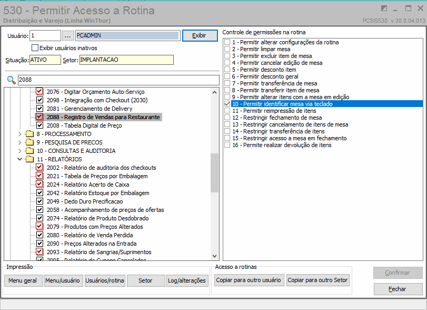Click the Usuários/rotina print button
Screen dimensions: 427x310
[105, 280]
